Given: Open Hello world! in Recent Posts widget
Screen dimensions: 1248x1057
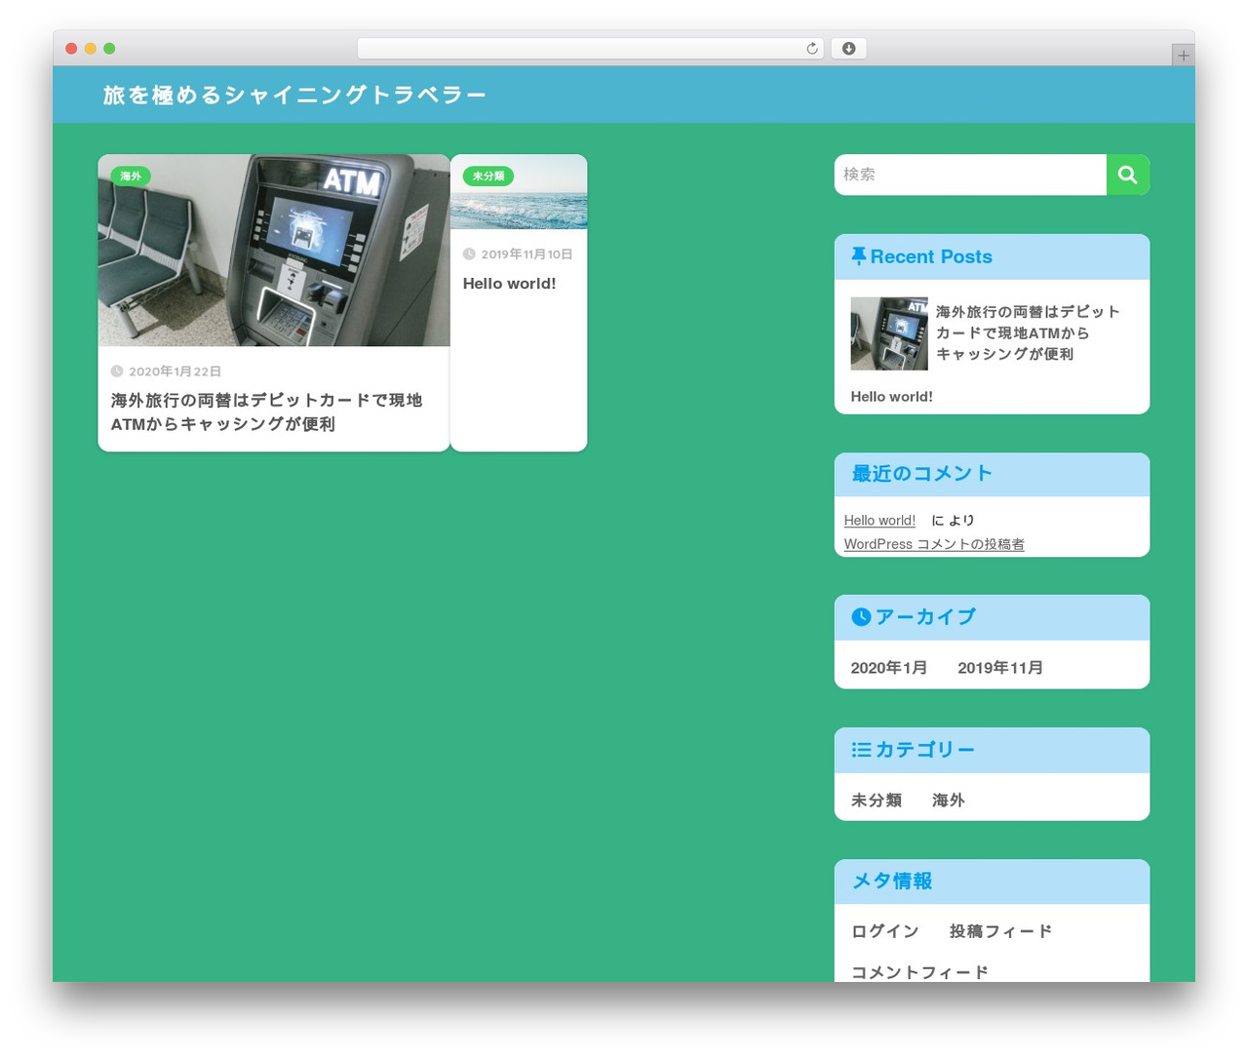Looking at the screenshot, I should point(892,397).
